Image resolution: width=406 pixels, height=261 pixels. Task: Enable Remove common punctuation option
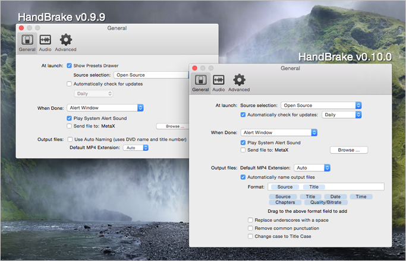(x=250, y=228)
